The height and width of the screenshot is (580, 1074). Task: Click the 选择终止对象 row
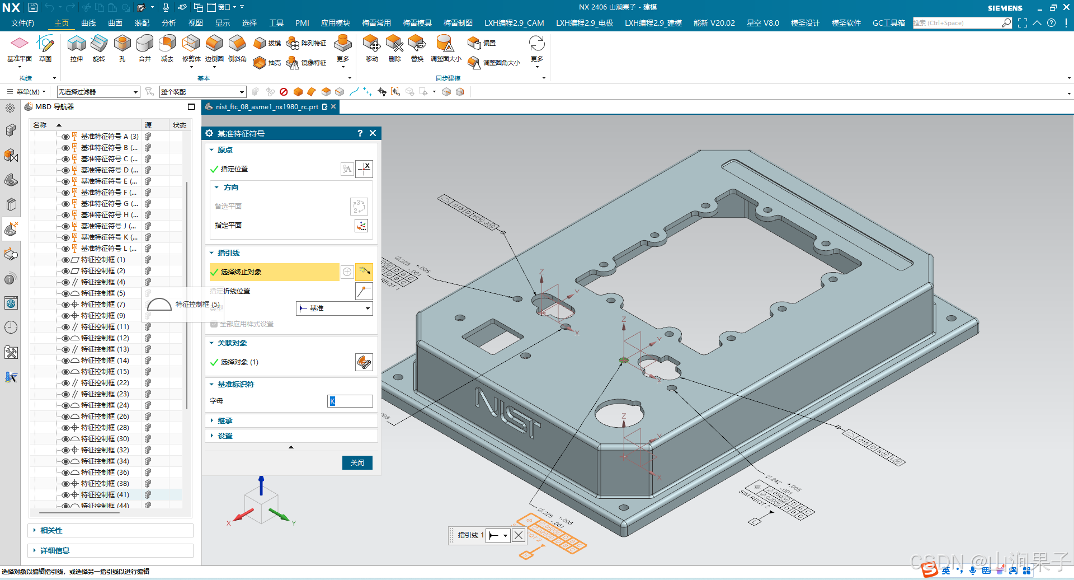pos(274,272)
